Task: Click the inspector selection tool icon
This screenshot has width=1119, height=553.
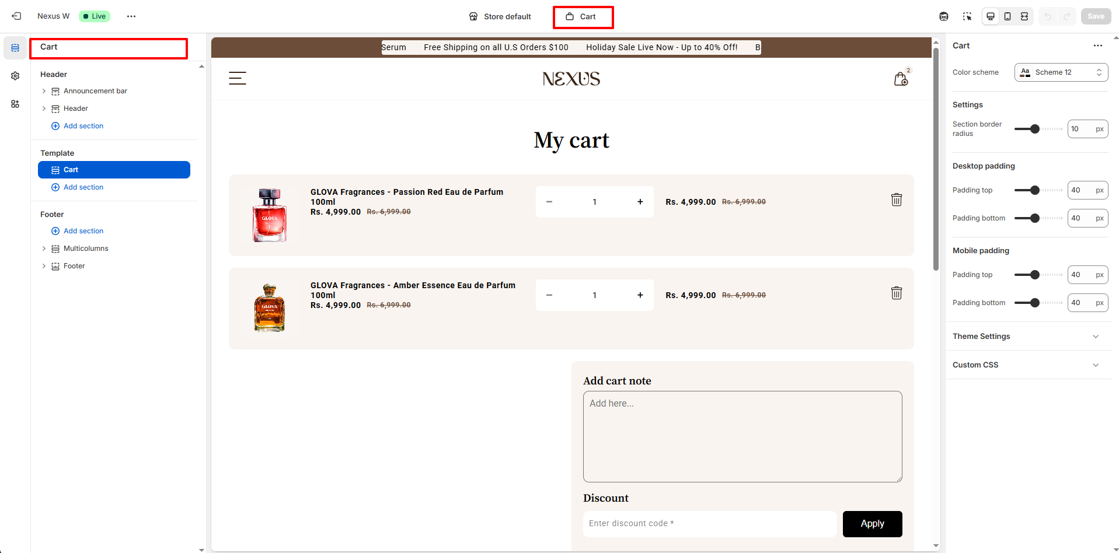Action: tap(967, 16)
